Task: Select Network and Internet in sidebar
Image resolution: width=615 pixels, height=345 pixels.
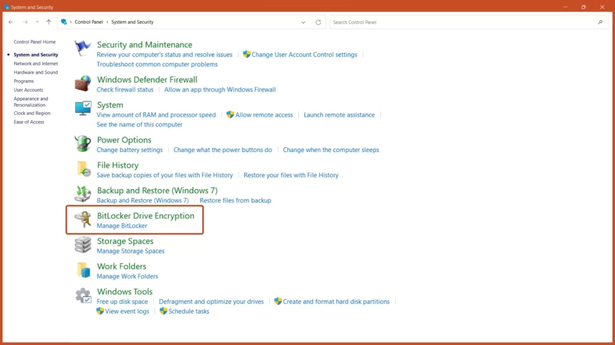Action: click(36, 64)
